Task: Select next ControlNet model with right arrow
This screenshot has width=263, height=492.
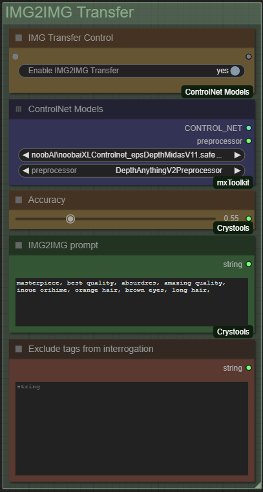Action: point(238,155)
